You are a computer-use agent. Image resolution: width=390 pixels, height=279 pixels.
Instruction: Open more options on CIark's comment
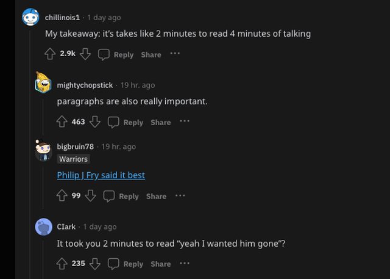coord(185,263)
